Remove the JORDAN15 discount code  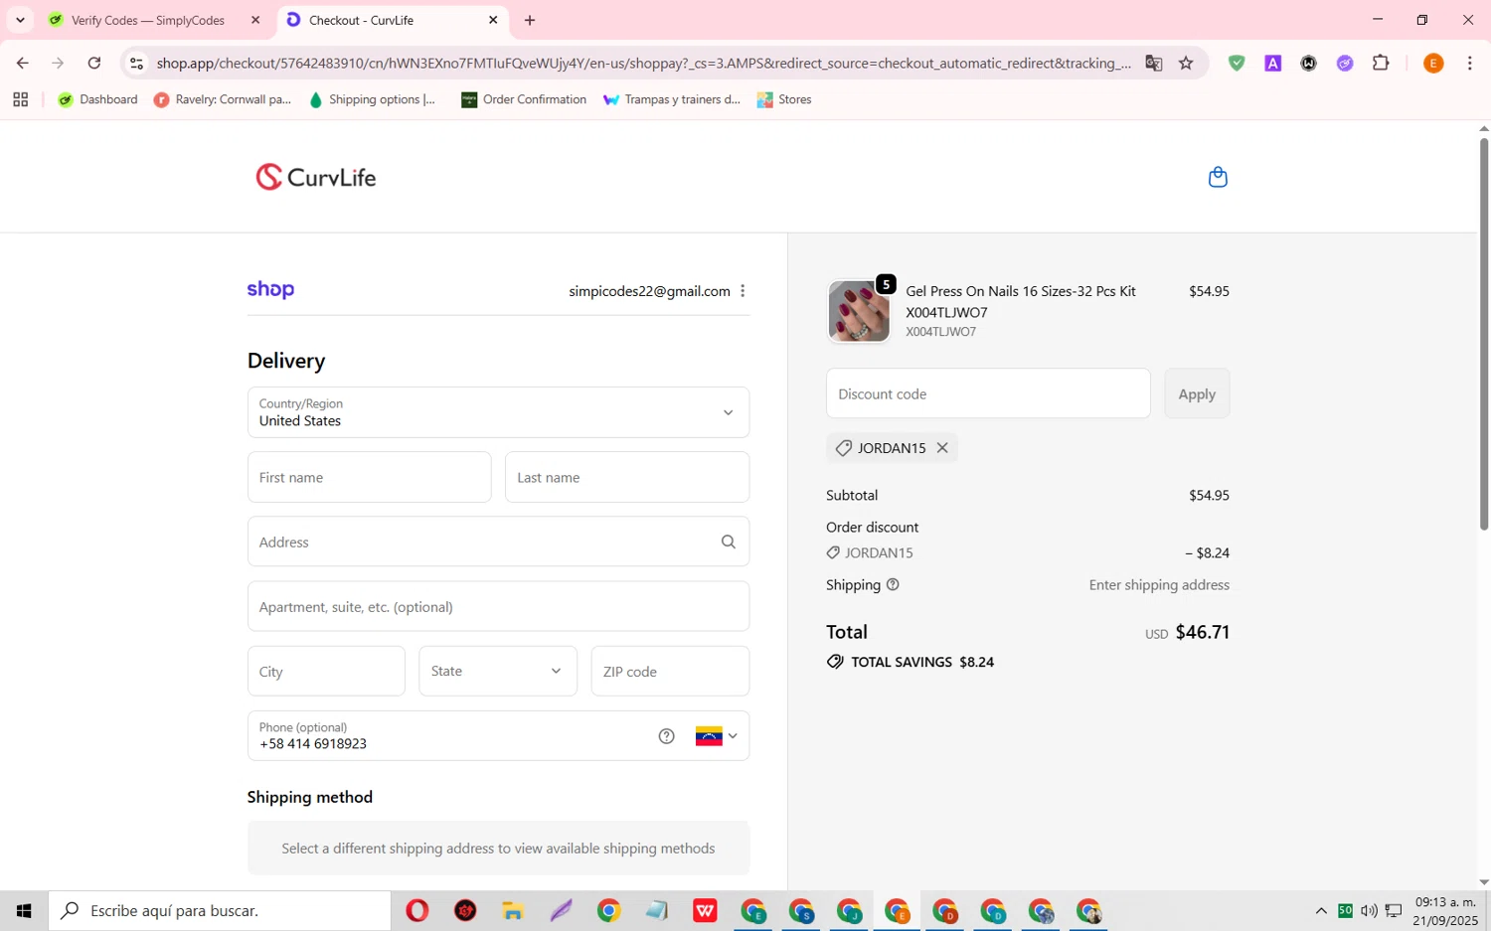pyautogui.click(x=942, y=448)
